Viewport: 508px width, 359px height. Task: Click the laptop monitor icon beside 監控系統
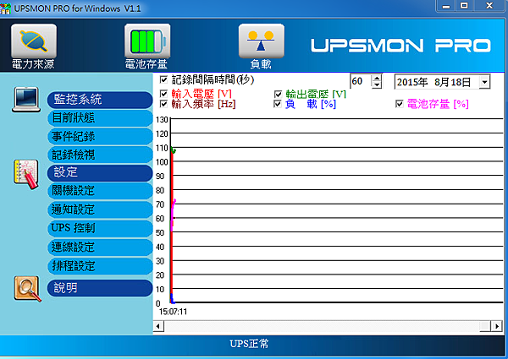[x=26, y=100]
